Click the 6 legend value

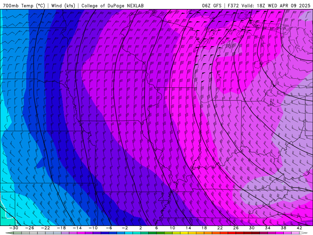(x=156, y=228)
